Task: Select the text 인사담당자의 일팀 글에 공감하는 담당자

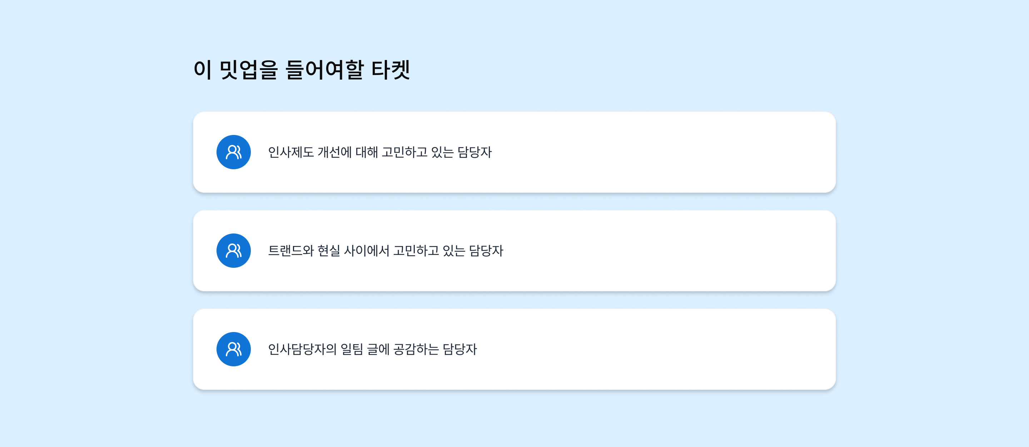Action: (x=372, y=349)
